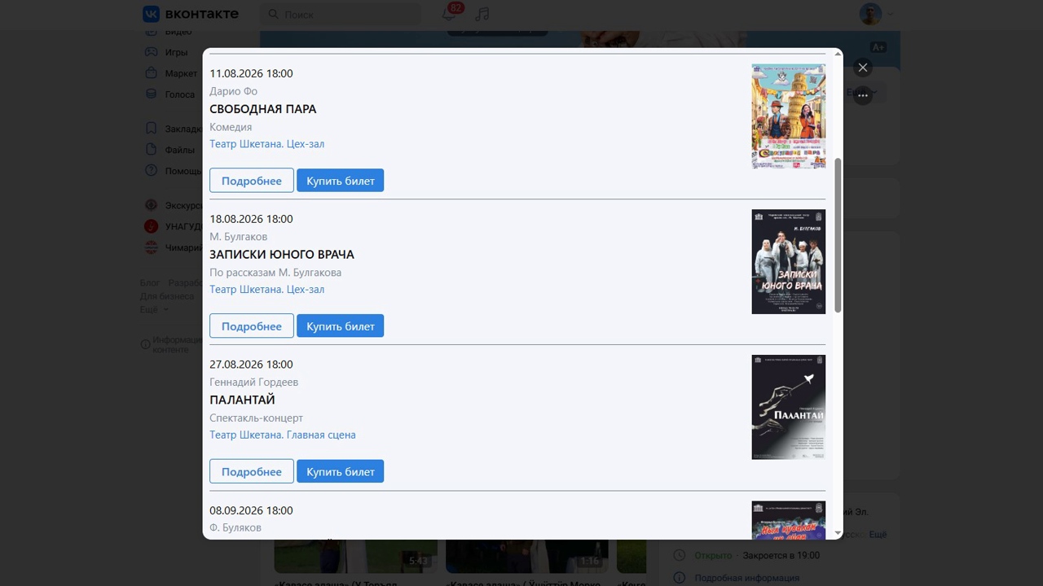The height and width of the screenshot is (586, 1043).
Task: Buy ticket for Свободная пара
Action: [341, 181]
